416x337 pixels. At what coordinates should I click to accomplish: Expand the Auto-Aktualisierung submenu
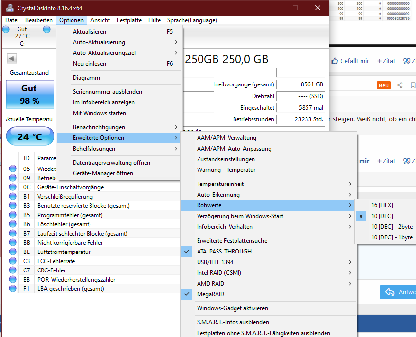click(119, 42)
